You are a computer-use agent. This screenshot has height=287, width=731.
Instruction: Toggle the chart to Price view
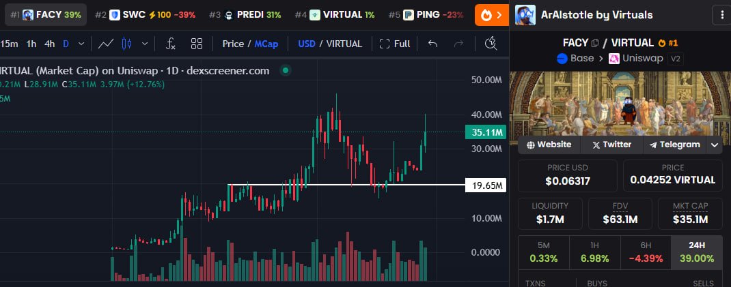pyautogui.click(x=233, y=44)
